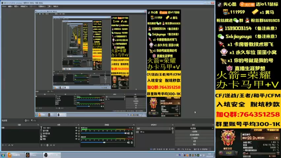The width and height of the screenshot is (281, 158).
Task: Open the OBS taskbar button
Action: pyautogui.click(x=52, y=155)
